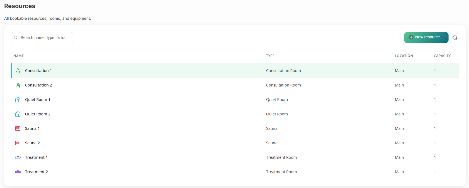Open the Consultation 2 resource
The image size is (469, 188).
click(x=38, y=85)
